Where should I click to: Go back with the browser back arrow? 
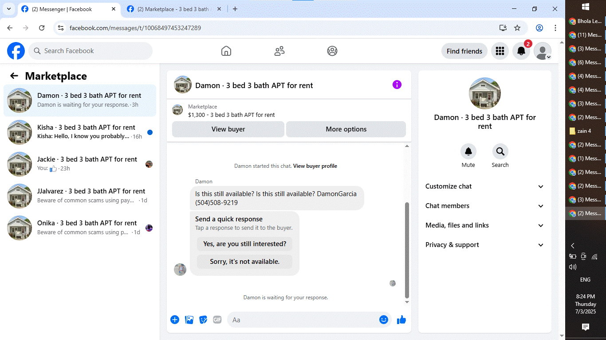tap(10, 28)
